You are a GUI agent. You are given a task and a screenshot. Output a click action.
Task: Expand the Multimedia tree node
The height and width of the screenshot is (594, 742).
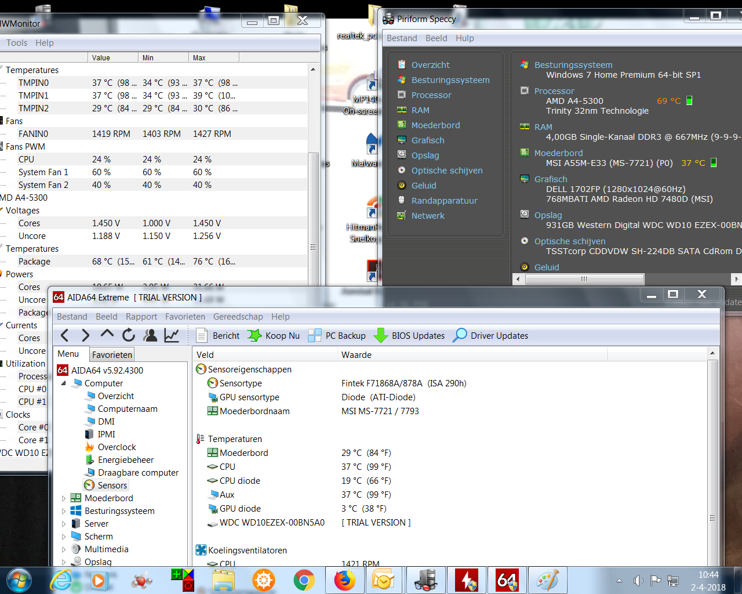tap(64, 549)
